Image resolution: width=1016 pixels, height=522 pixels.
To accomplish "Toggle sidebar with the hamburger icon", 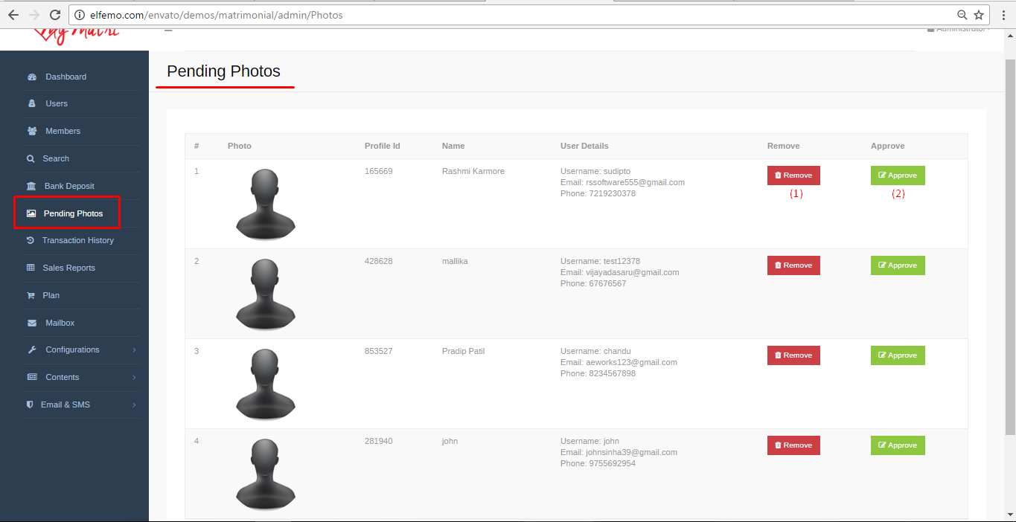I will [x=168, y=30].
